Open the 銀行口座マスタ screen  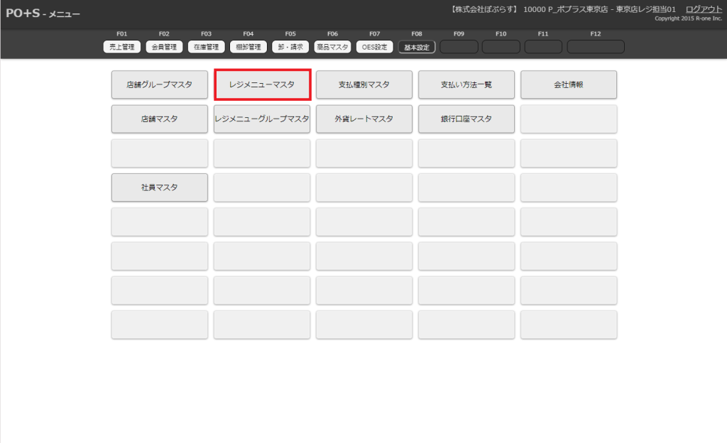466,119
